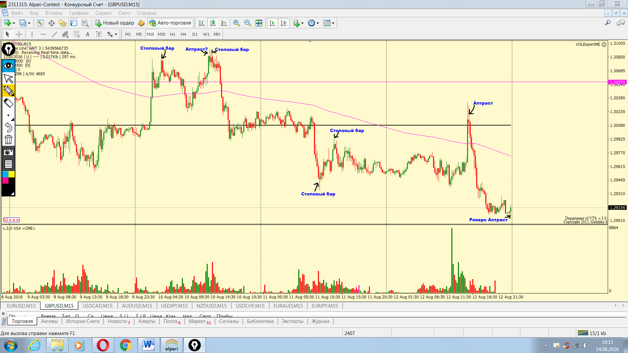Select the crosshair cursor tool
The height and width of the screenshot is (353, 628).
click(19, 34)
